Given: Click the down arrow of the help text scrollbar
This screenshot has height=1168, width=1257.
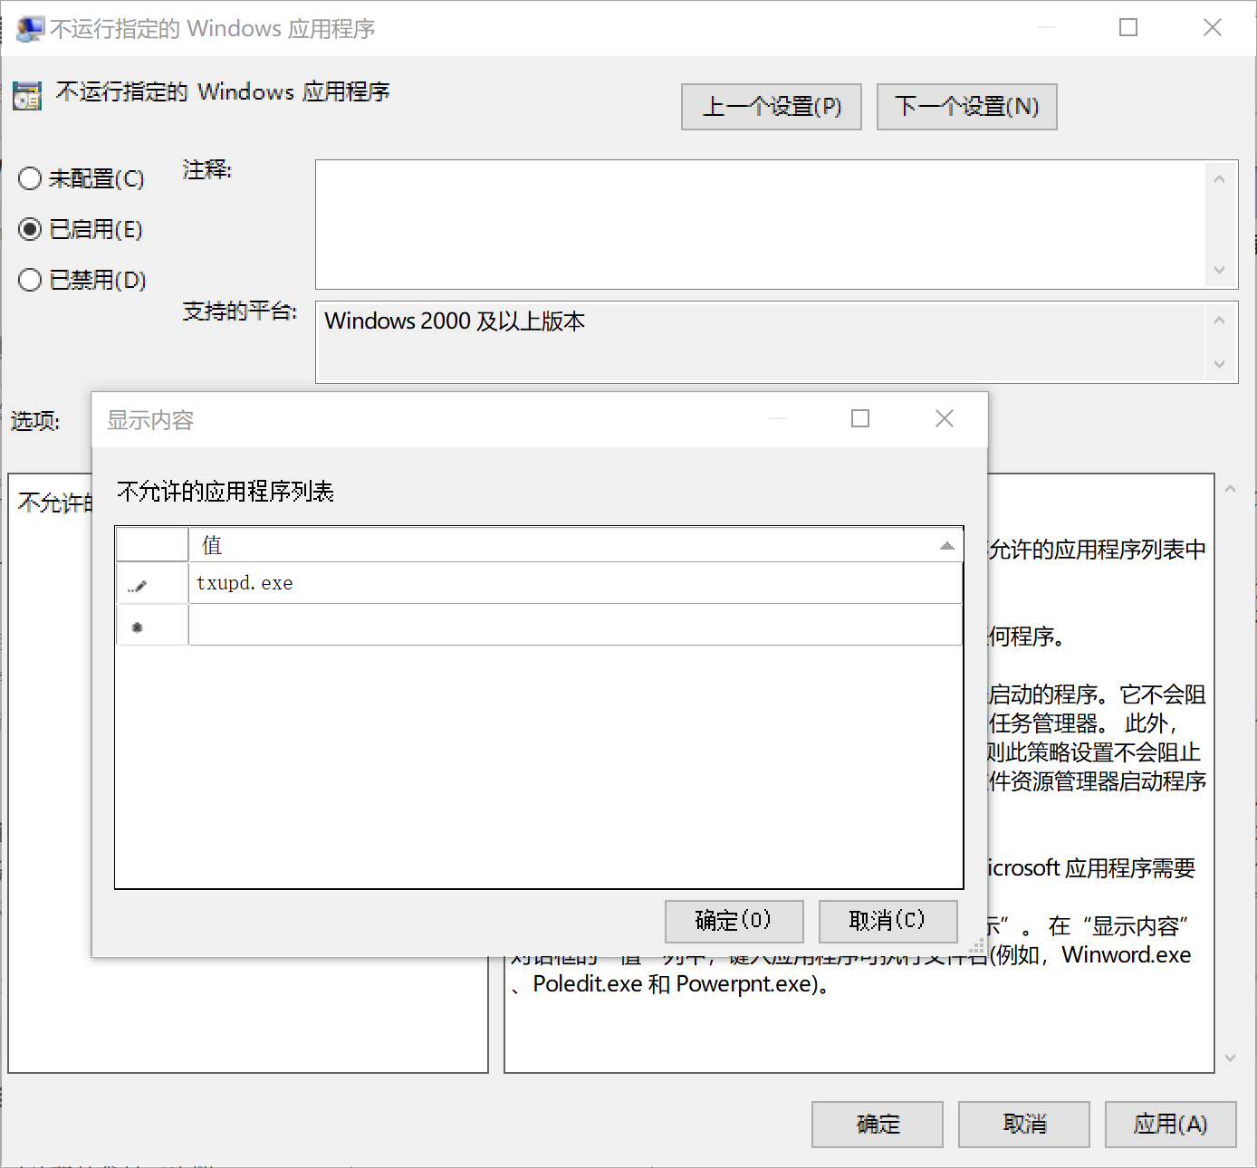Looking at the screenshot, I should click(1230, 1058).
